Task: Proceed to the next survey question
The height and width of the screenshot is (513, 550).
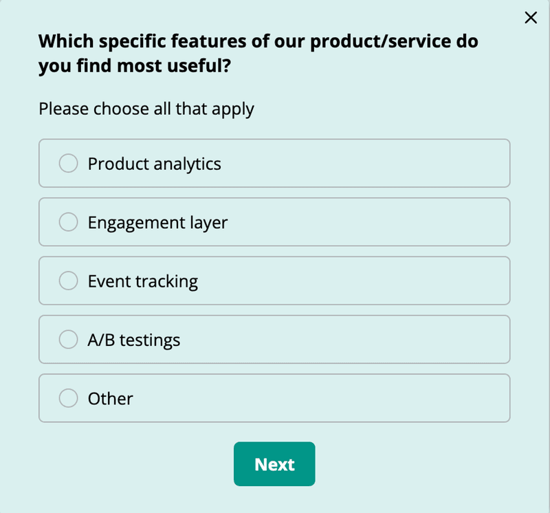Action: point(274,464)
